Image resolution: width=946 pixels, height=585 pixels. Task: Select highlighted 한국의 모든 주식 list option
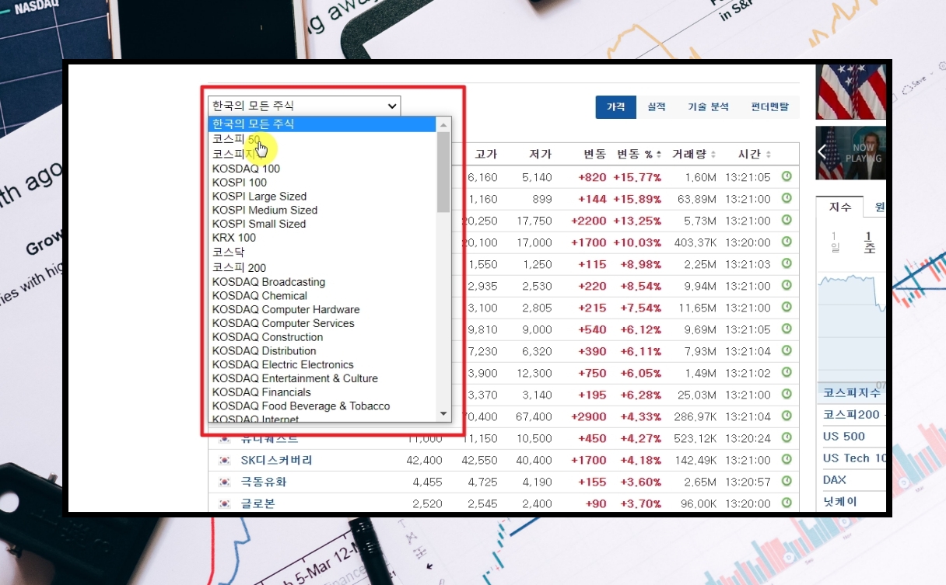(x=323, y=124)
